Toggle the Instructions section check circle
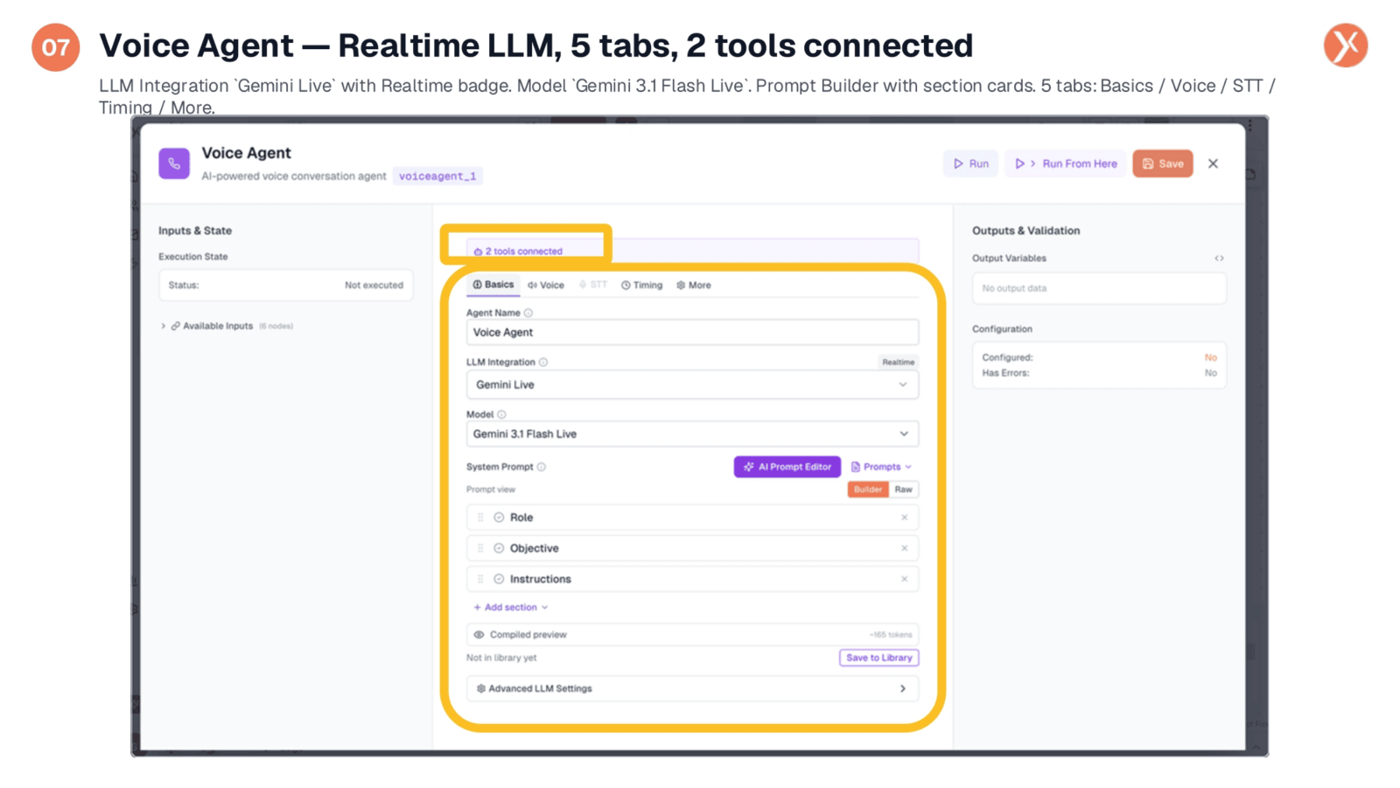 click(499, 579)
